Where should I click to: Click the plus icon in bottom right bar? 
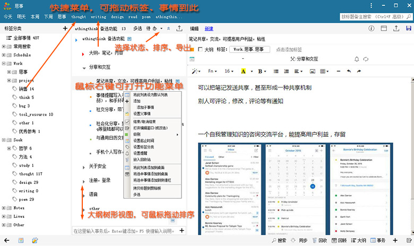(395, 240)
